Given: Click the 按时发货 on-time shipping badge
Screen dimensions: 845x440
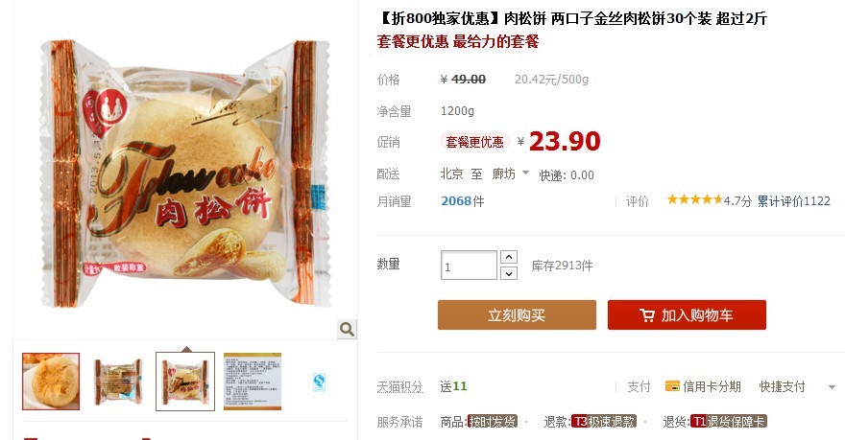Looking at the screenshot, I should pos(492,421).
